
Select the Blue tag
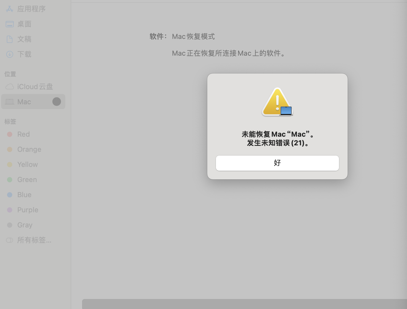(x=19, y=195)
